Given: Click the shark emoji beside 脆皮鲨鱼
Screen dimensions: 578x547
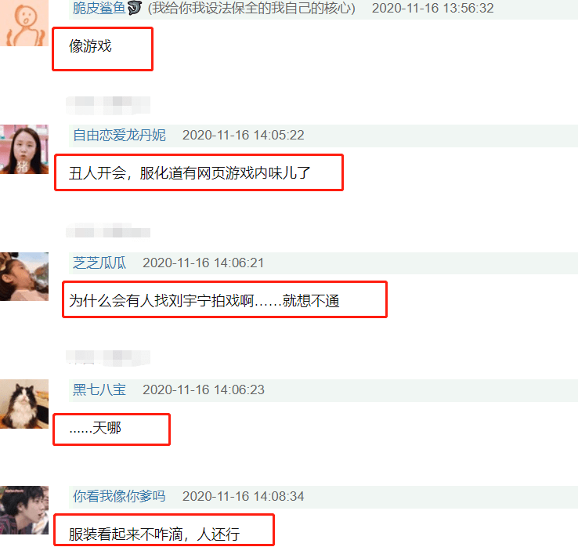Looking at the screenshot, I should pyautogui.click(x=135, y=8).
